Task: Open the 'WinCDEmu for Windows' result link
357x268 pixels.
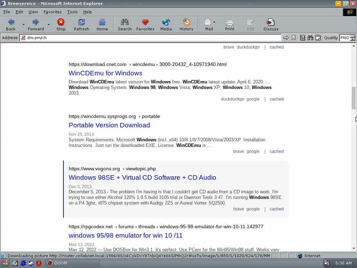Action: 105,73
